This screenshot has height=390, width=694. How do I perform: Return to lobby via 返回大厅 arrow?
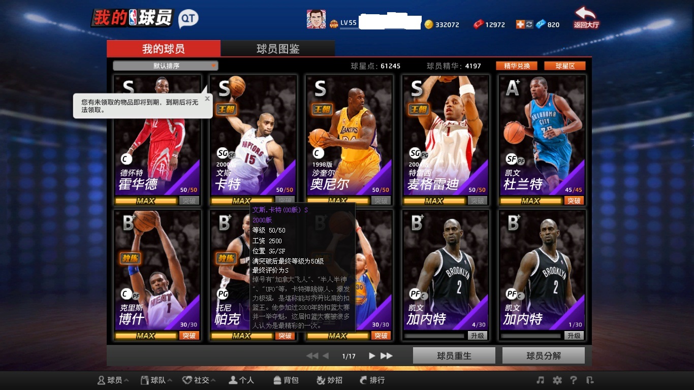tap(586, 18)
